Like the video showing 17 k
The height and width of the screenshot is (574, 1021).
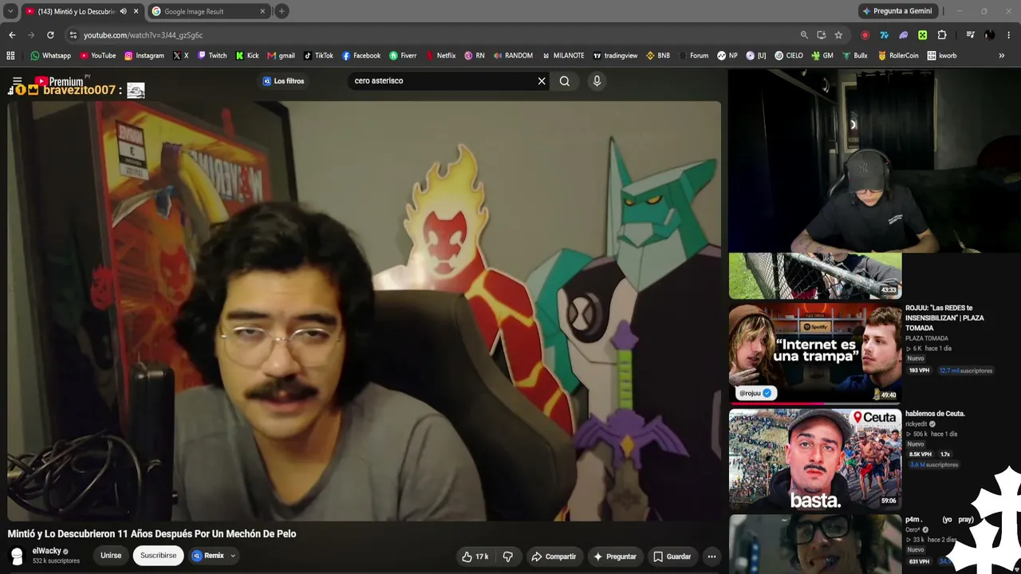(475, 556)
